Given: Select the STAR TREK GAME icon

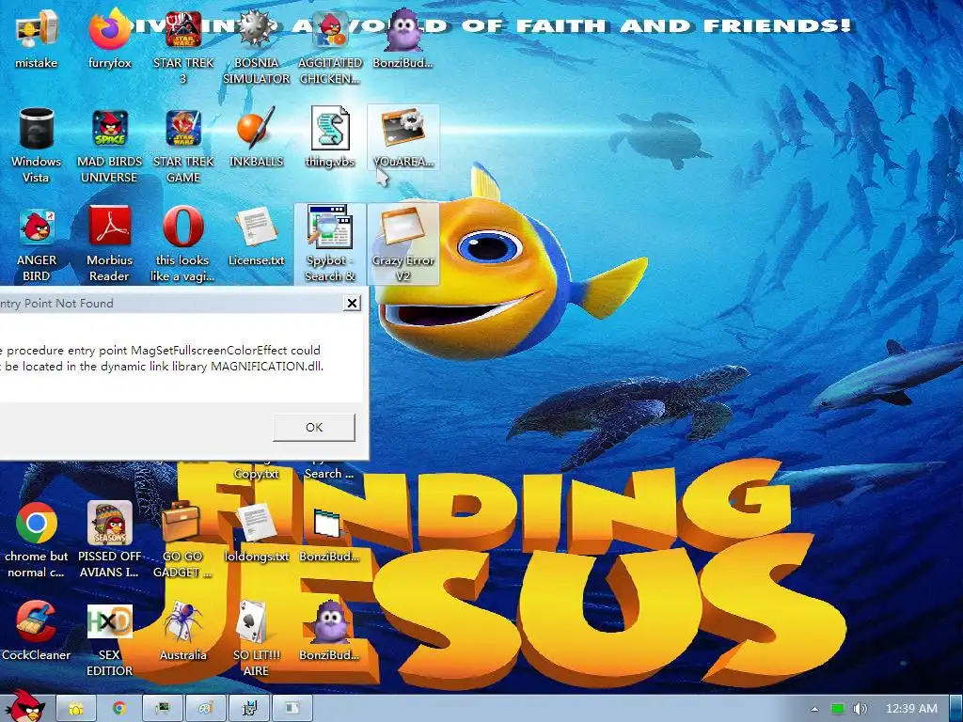Looking at the screenshot, I should (x=183, y=146).
